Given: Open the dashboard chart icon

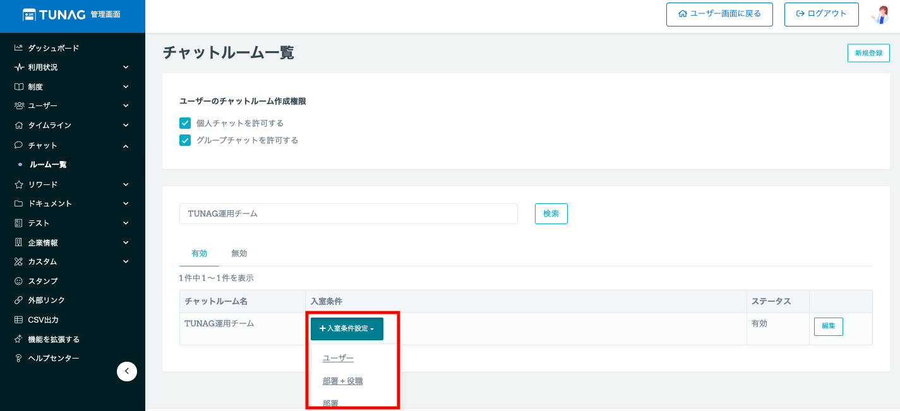Looking at the screenshot, I should click(x=19, y=48).
